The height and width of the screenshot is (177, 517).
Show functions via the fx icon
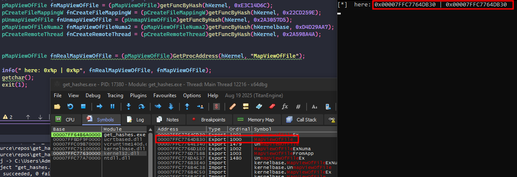click(285, 107)
